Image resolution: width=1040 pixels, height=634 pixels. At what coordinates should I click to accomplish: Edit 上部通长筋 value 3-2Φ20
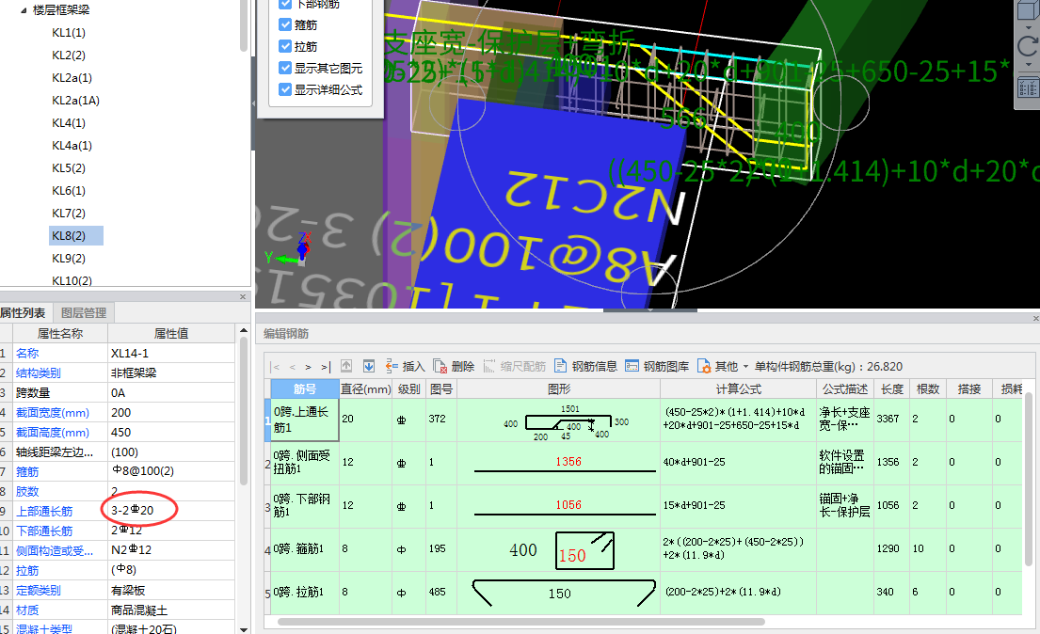[x=171, y=511]
